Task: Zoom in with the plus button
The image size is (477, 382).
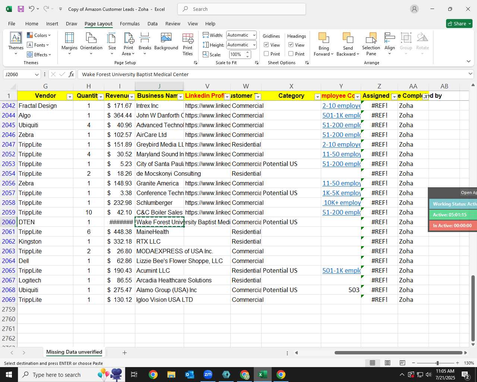Action: tap(457, 363)
